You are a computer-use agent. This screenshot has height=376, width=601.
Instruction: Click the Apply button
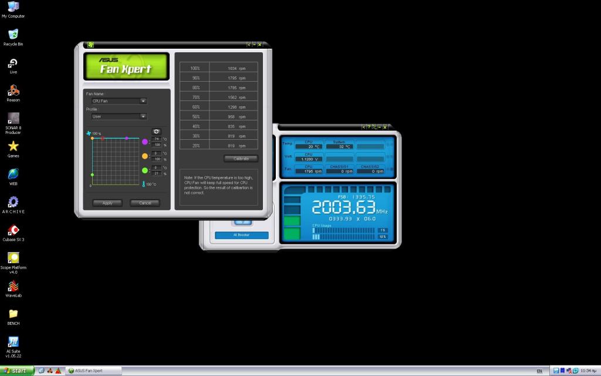(107, 203)
